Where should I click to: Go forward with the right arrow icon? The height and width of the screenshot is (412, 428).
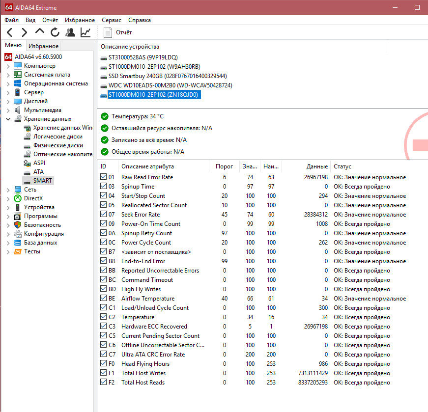24,32
